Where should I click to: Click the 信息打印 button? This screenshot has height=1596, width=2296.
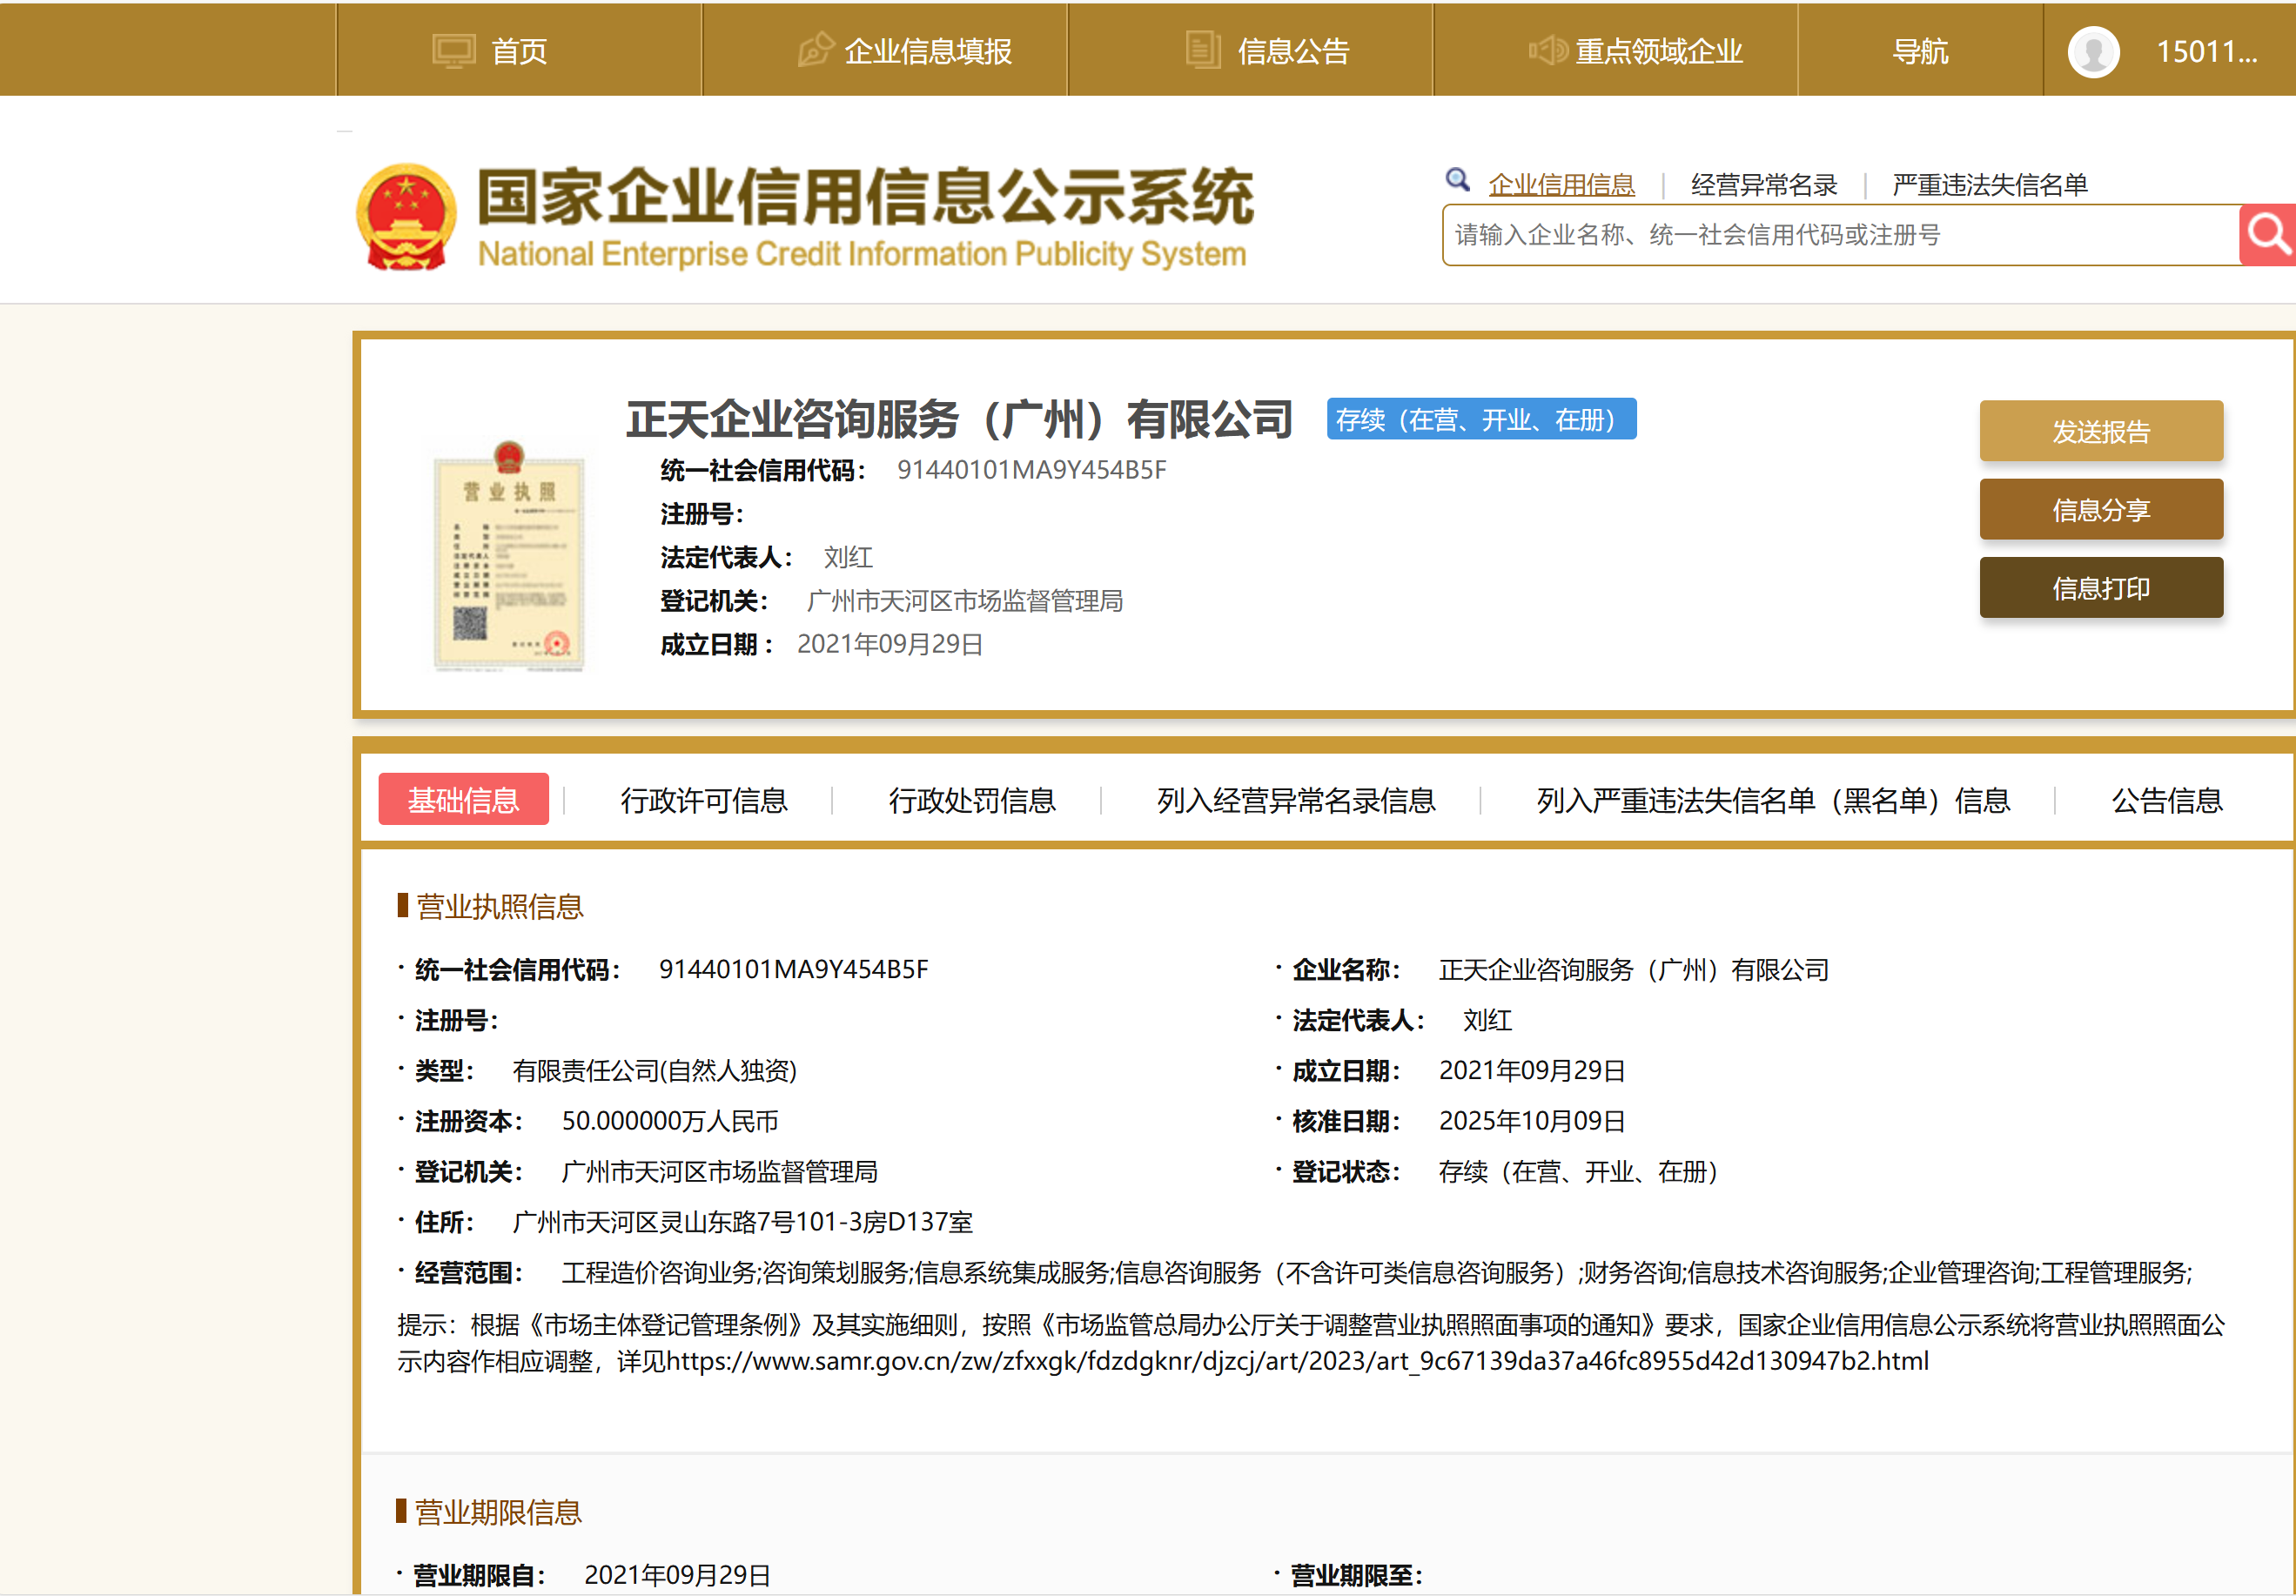pyautogui.click(x=2100, y=588)
